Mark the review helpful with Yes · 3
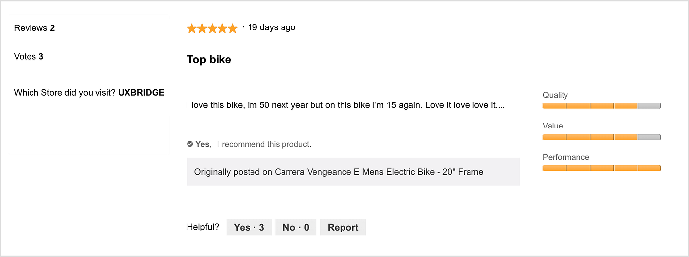The height and width of the screenshot is (257, 689). pos(249,227)
